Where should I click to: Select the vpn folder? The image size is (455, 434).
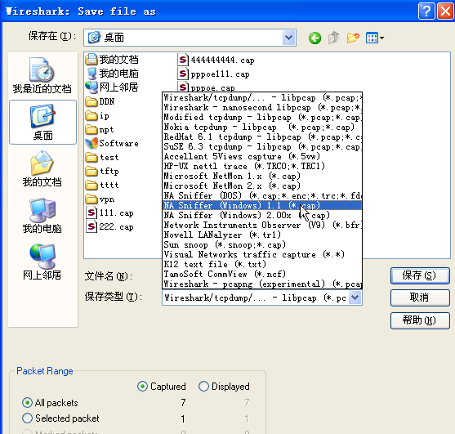pyautogui.click(x=100, y=199)
